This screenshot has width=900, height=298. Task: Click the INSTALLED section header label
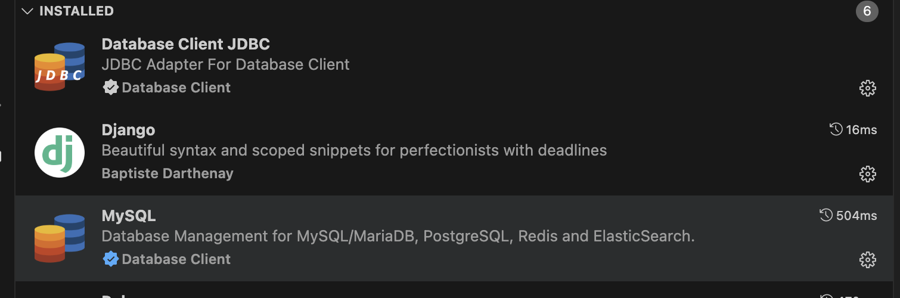[x=76, y=11]
